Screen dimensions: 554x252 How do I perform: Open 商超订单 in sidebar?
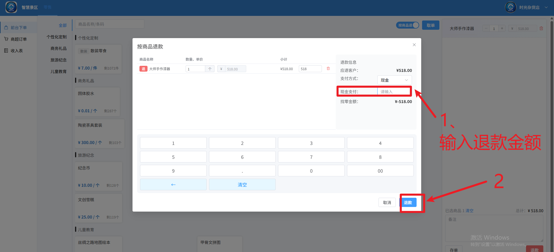(x=18, y=39)
